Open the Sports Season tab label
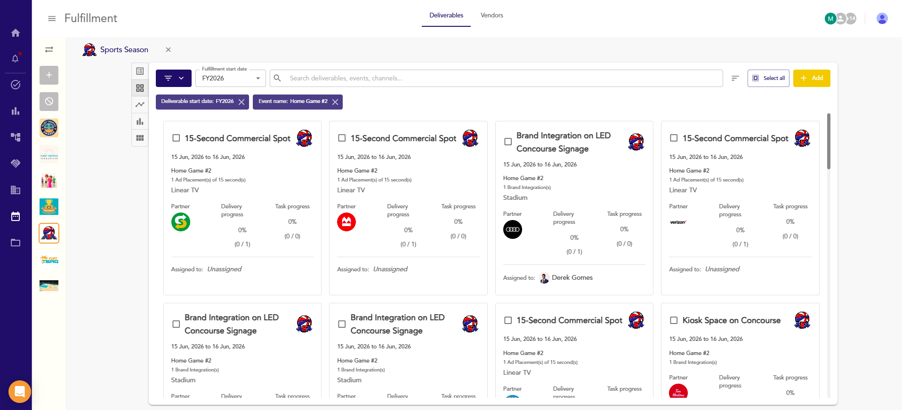 (x=124, y=49)
